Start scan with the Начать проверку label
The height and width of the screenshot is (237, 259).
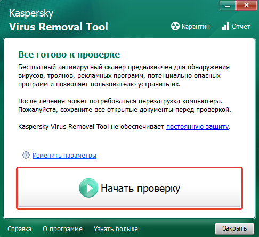(x=140, y=189)
